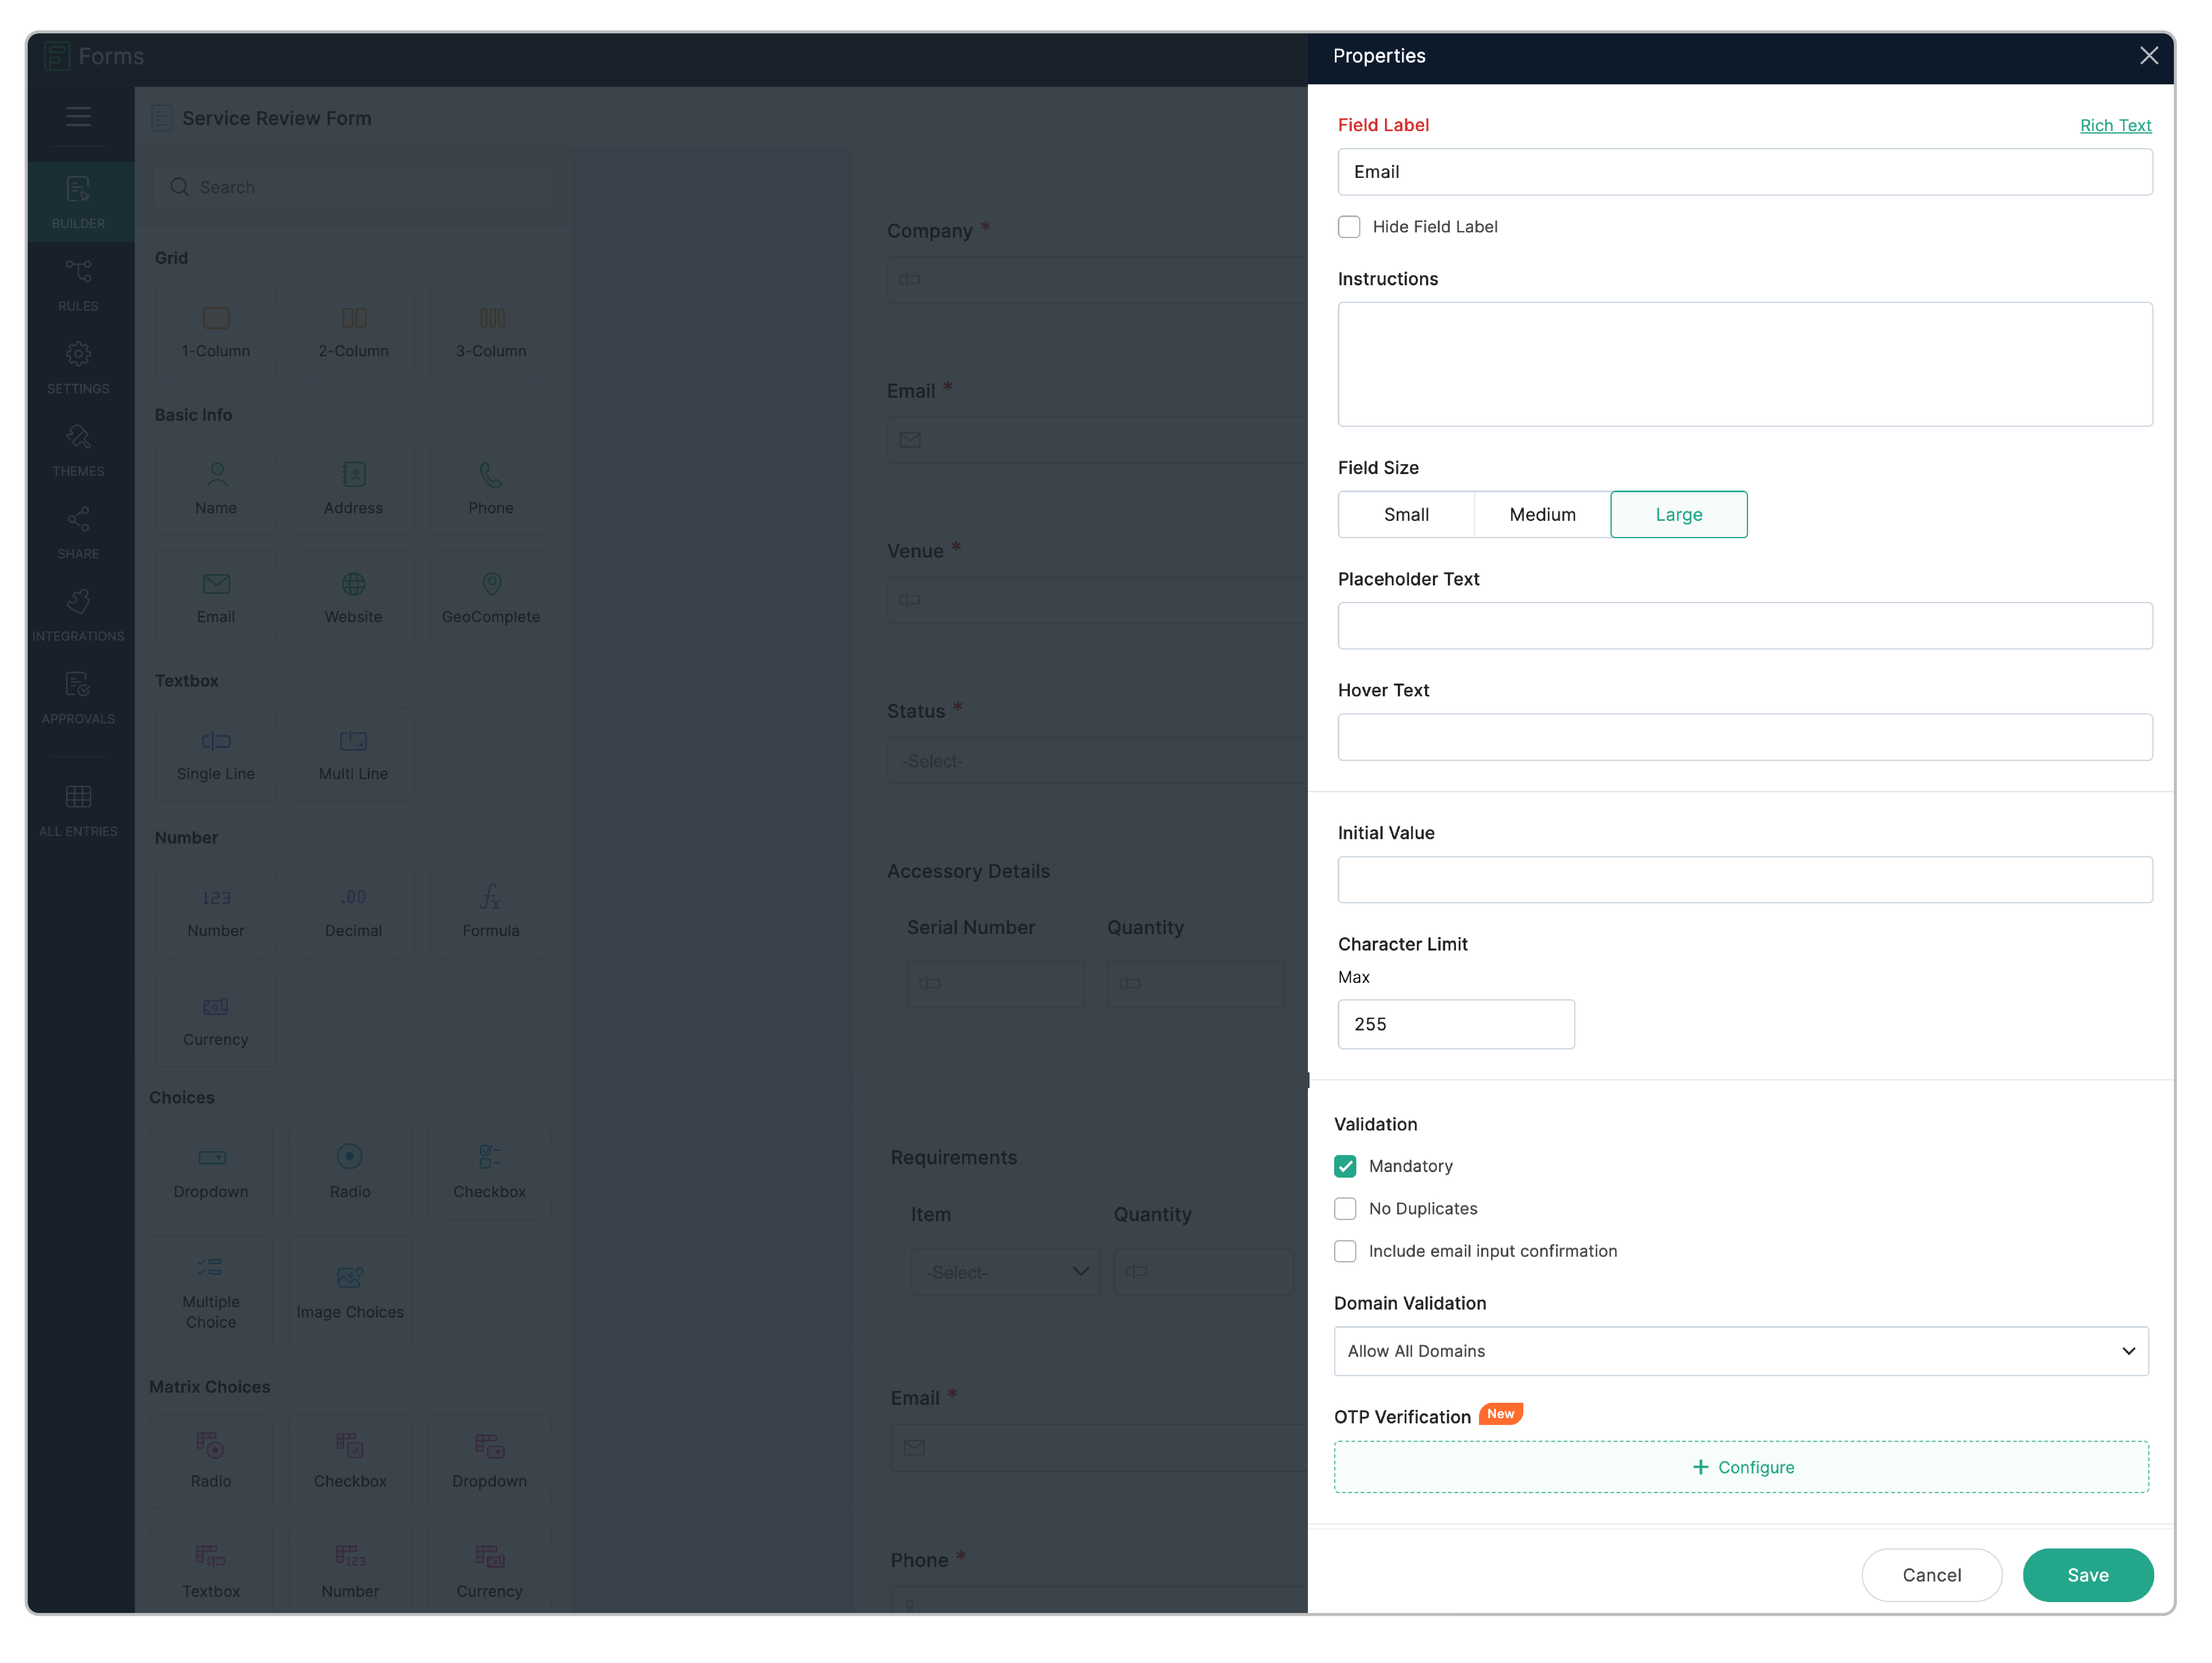Screen dimensions: 2212x1663
Task: Click the Placeholder Text input field
Action: click(x=1744, y=626)
